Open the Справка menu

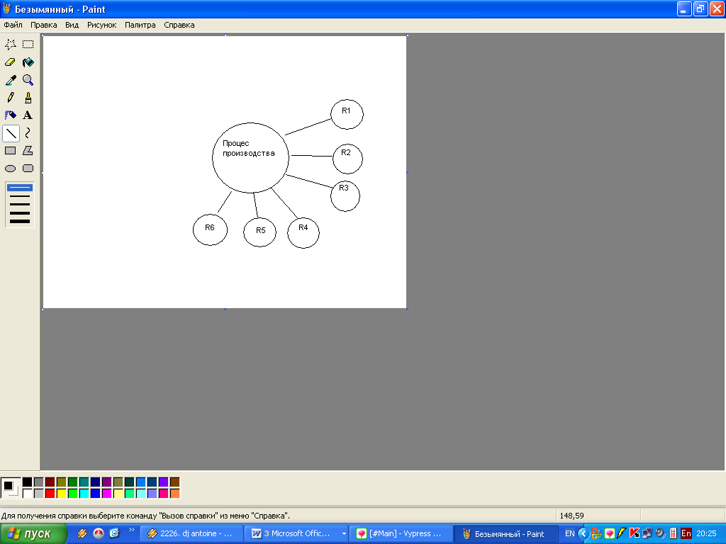pyautogui.click(x=179, y=25)
